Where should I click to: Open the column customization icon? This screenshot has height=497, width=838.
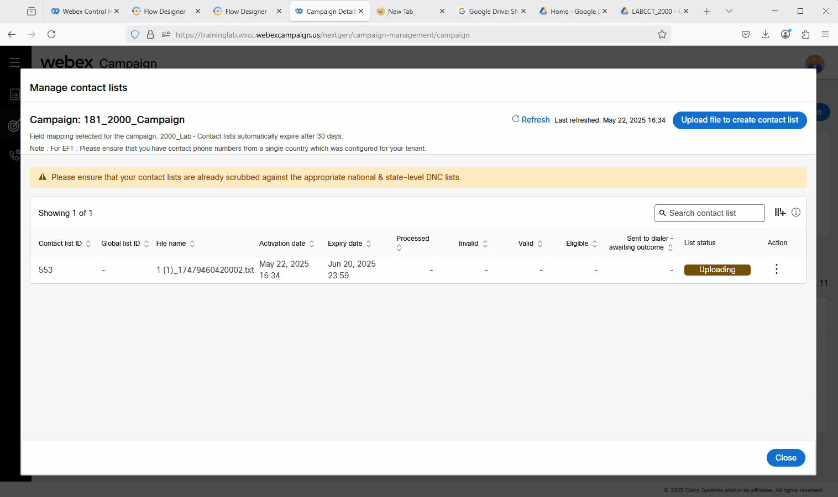click(x=779, y=213)
